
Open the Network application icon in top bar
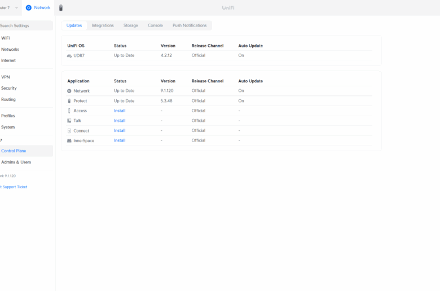pos(29,8)
